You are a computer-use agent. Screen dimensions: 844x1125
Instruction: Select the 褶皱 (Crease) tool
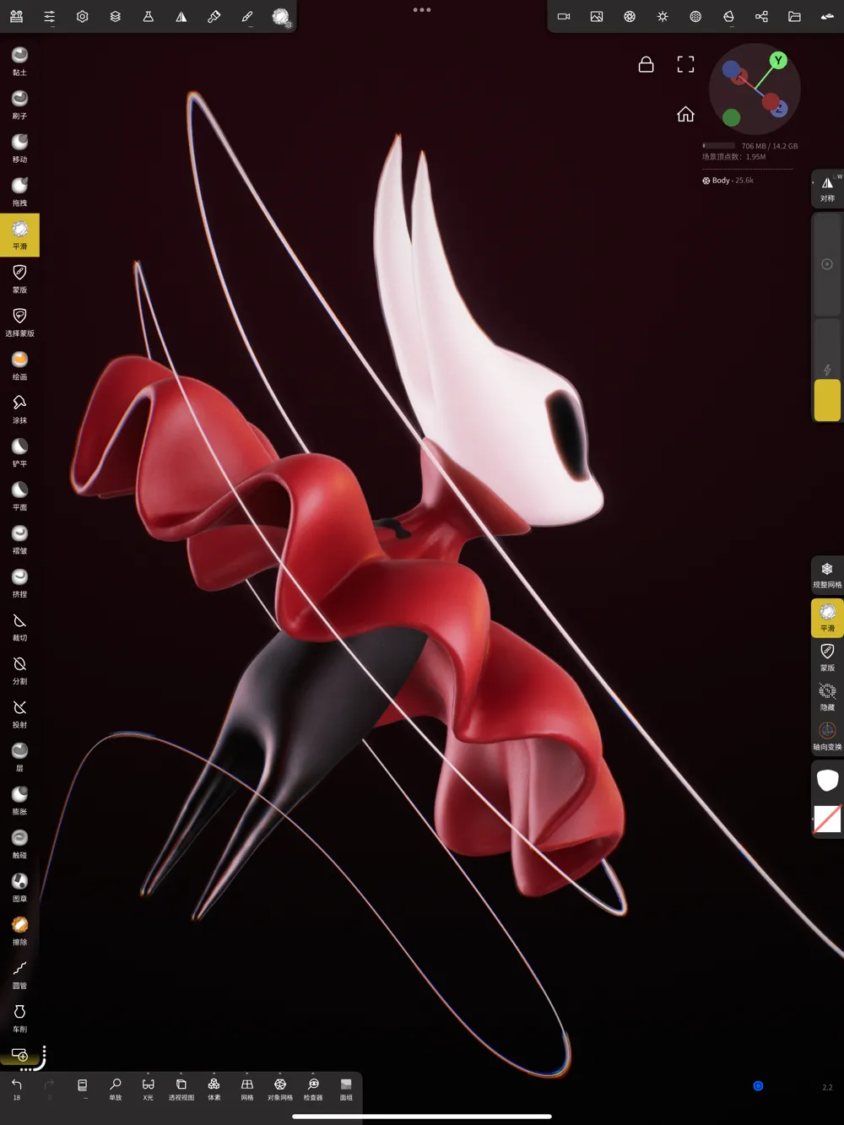19,539
